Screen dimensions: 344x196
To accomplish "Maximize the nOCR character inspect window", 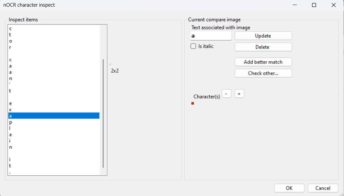I will click(x=314, y=5).
